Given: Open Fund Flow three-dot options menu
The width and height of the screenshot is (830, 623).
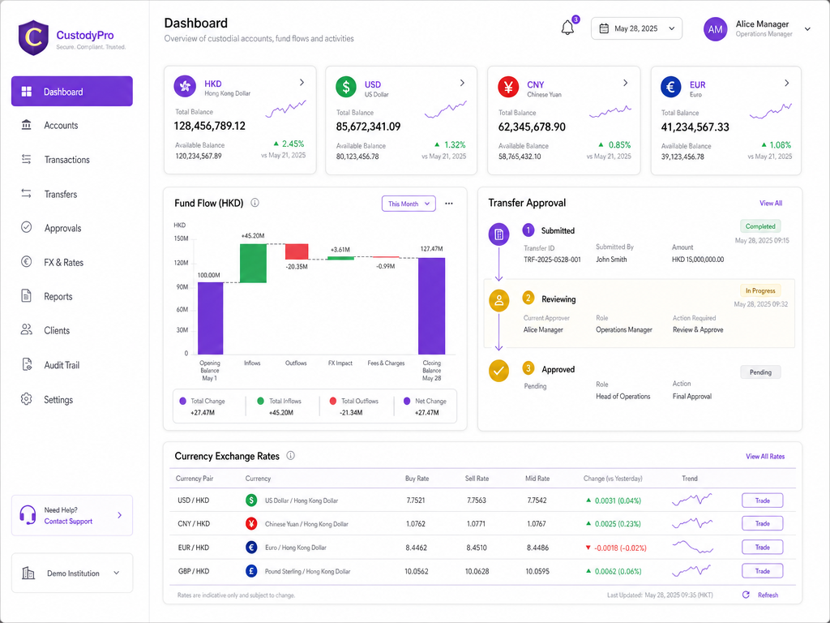Looking at the screenshot, I should [449, 204].
